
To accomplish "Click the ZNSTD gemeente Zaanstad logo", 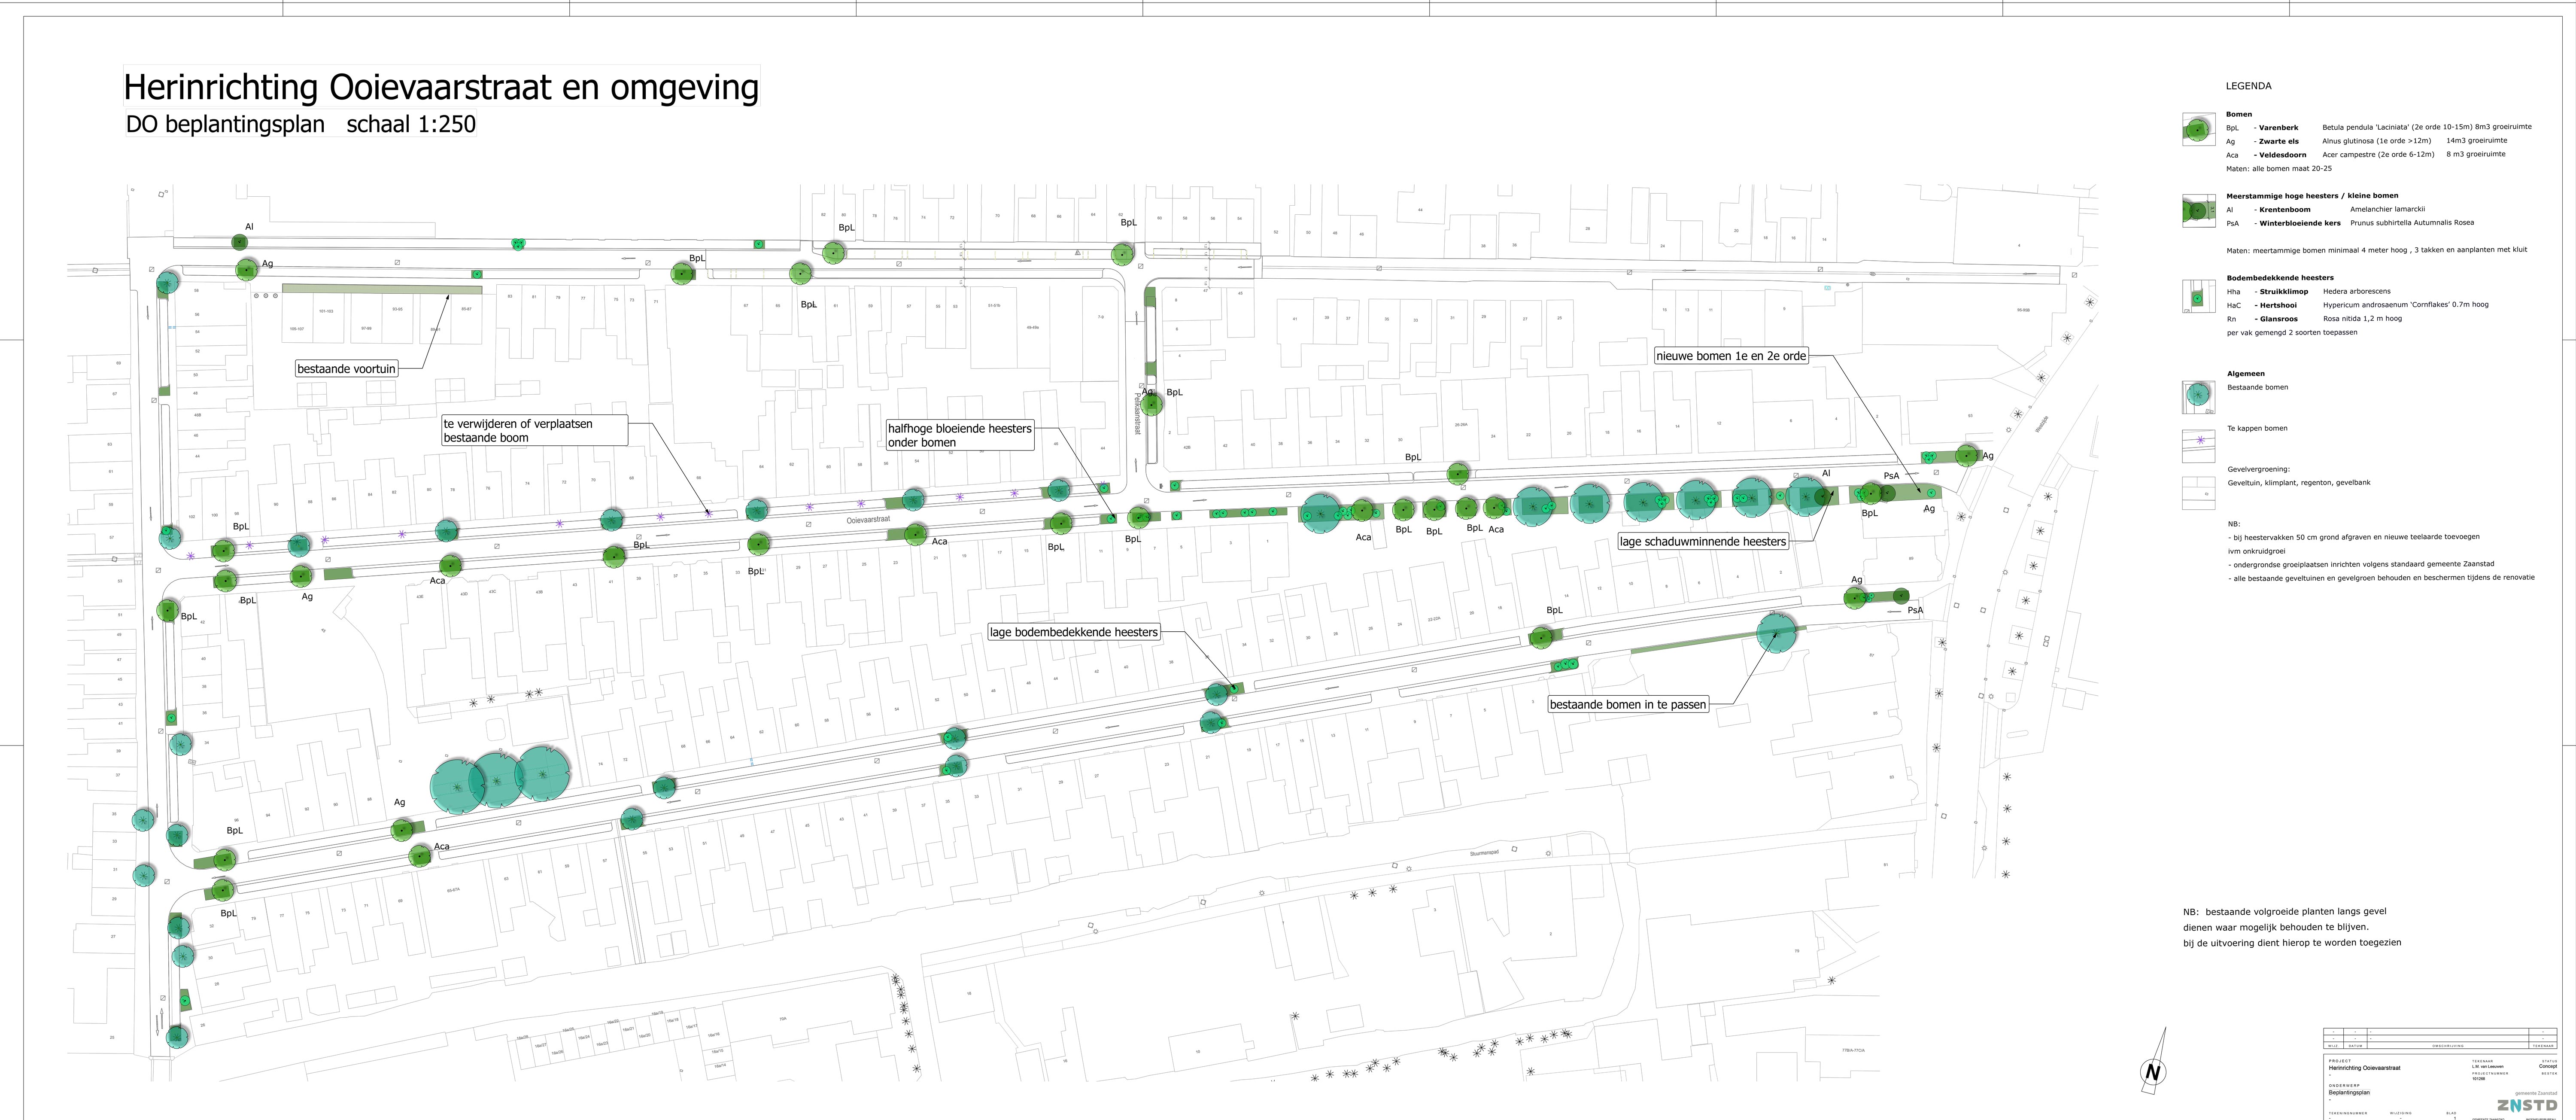I will [x=2527, y=1101].
